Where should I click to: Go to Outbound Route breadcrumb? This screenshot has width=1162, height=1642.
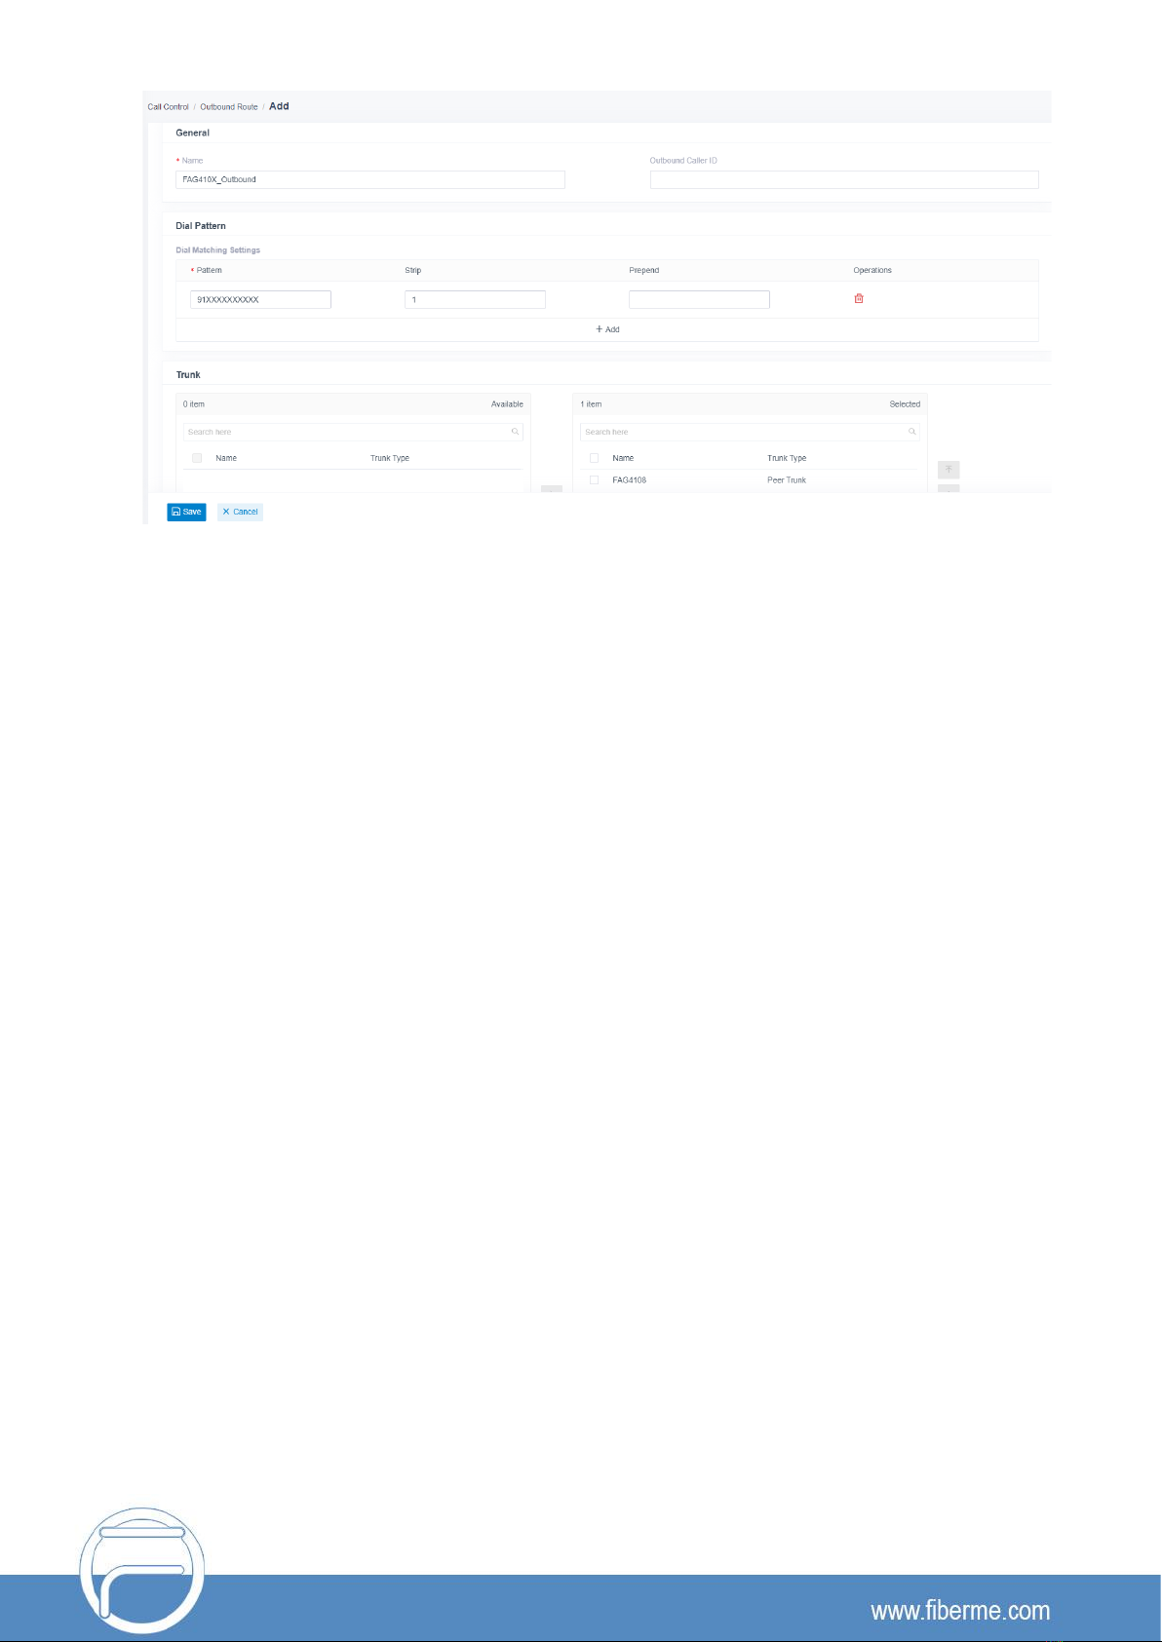(x=229, y=107)
